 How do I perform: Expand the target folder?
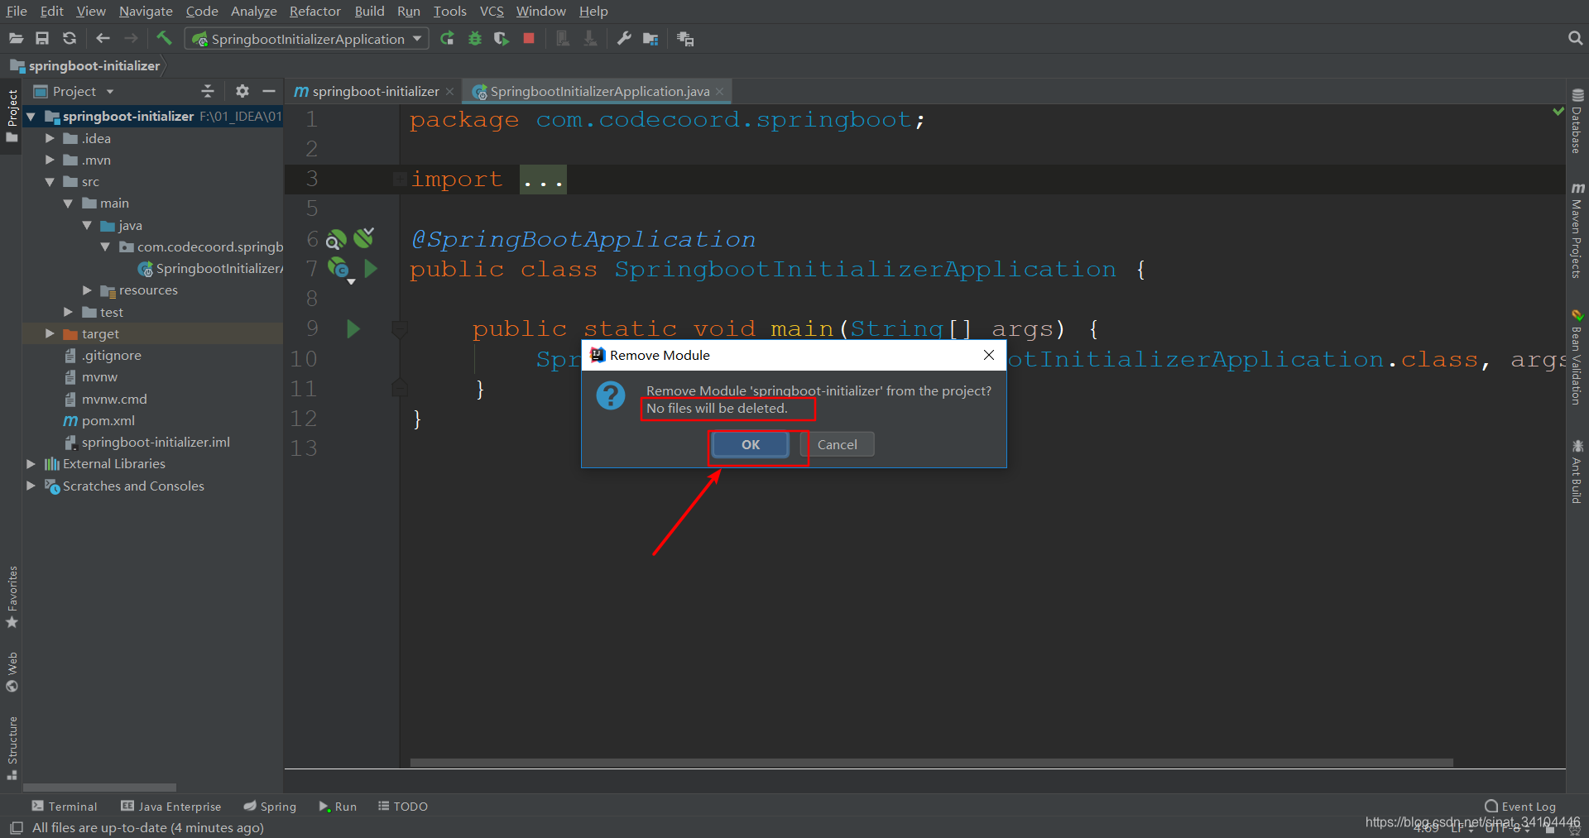(x=50, y=333)
